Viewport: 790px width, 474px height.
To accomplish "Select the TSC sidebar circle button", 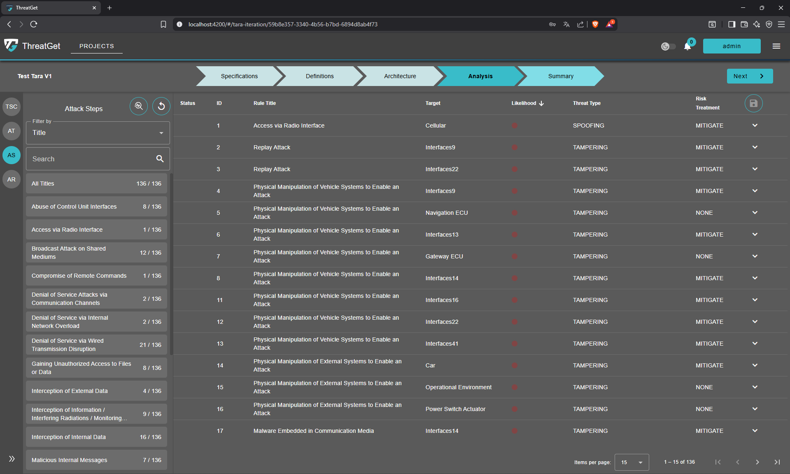I will click(x=12, y=107).
